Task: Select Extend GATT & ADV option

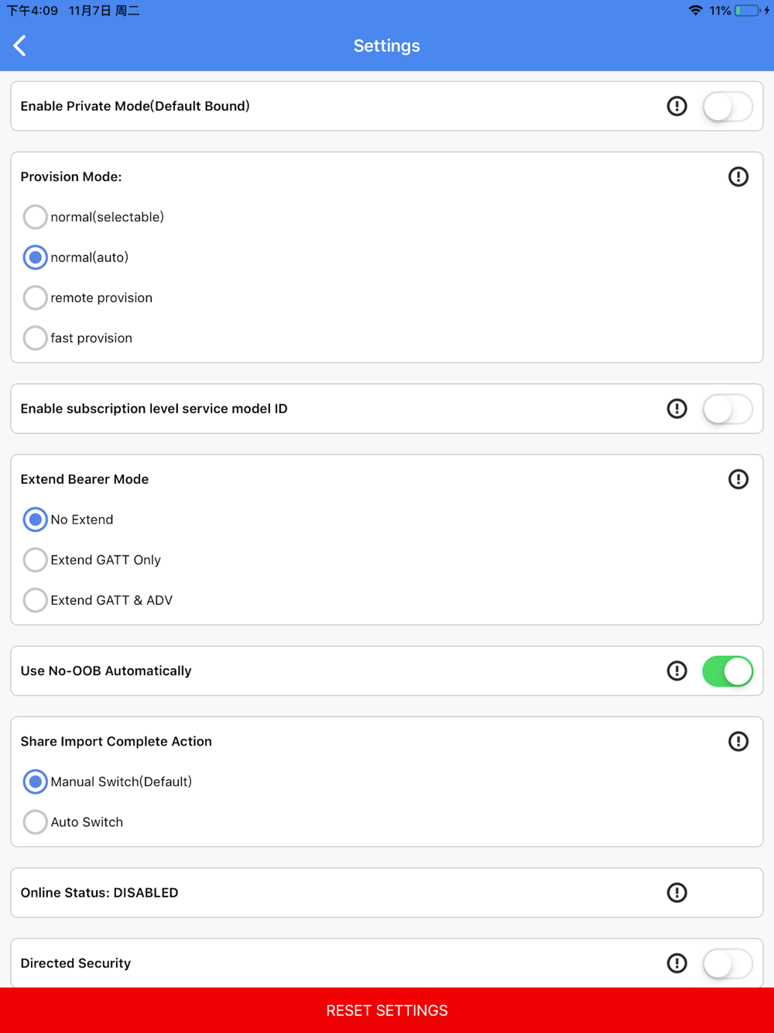Action: (35, 600)
